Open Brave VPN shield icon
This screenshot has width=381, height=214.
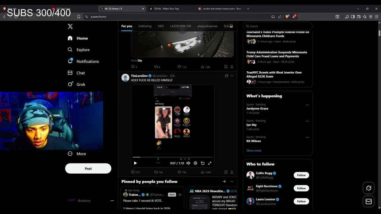(371, 17)
